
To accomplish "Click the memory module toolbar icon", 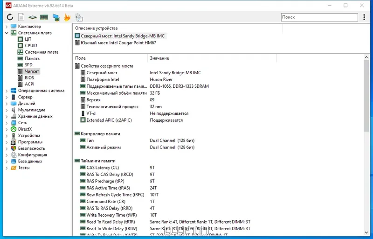I will 44,17.
